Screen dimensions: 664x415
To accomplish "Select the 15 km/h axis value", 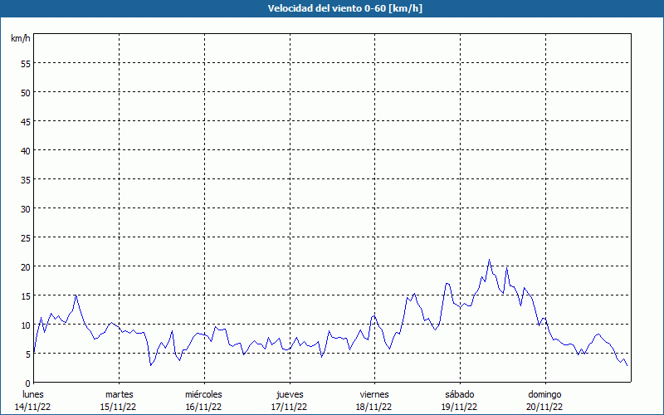I will 26,296.
